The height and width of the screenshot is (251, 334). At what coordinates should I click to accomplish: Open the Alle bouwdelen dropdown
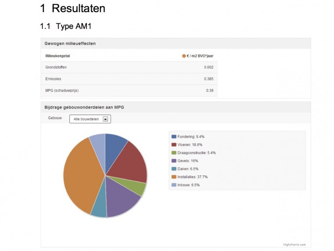(90, 119)
